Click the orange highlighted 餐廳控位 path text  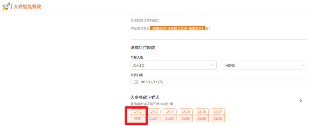tap(177, 28)
